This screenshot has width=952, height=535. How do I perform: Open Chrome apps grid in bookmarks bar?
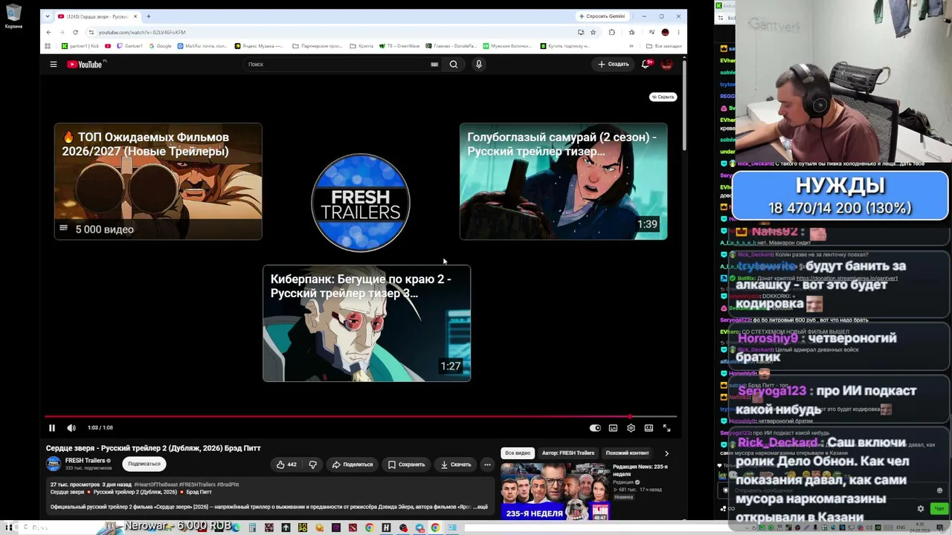click(48, 46)
